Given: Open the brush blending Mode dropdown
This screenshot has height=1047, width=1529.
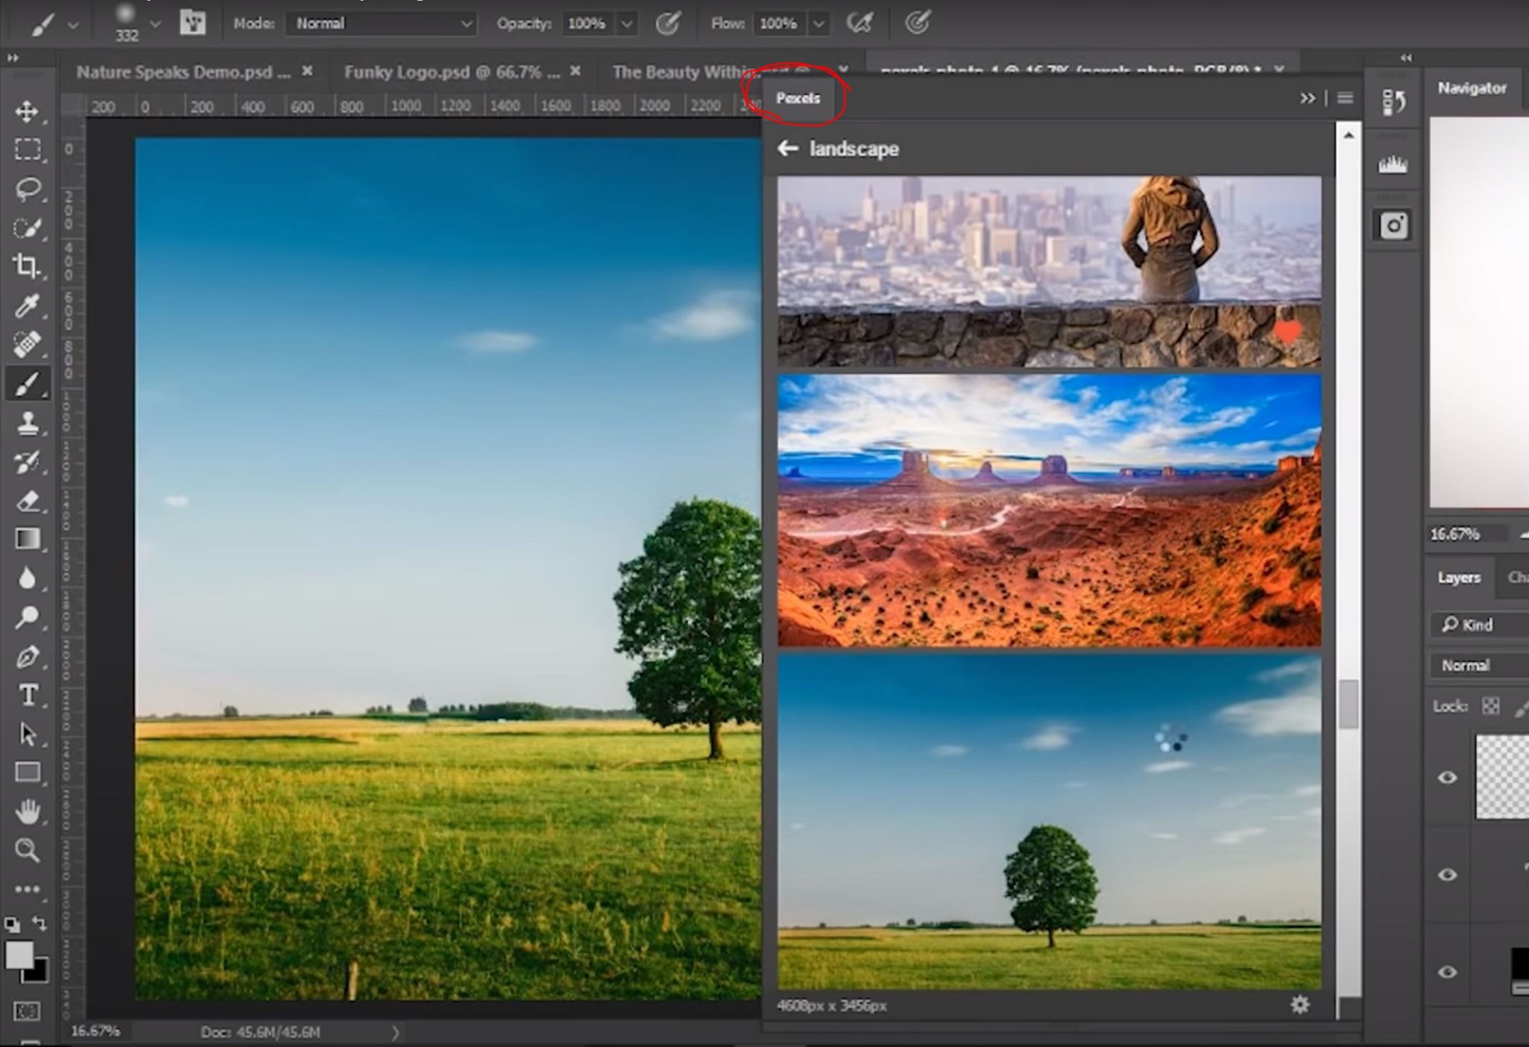Looking at the screenshot, I should pyautogui.click(x=381, y=23).
